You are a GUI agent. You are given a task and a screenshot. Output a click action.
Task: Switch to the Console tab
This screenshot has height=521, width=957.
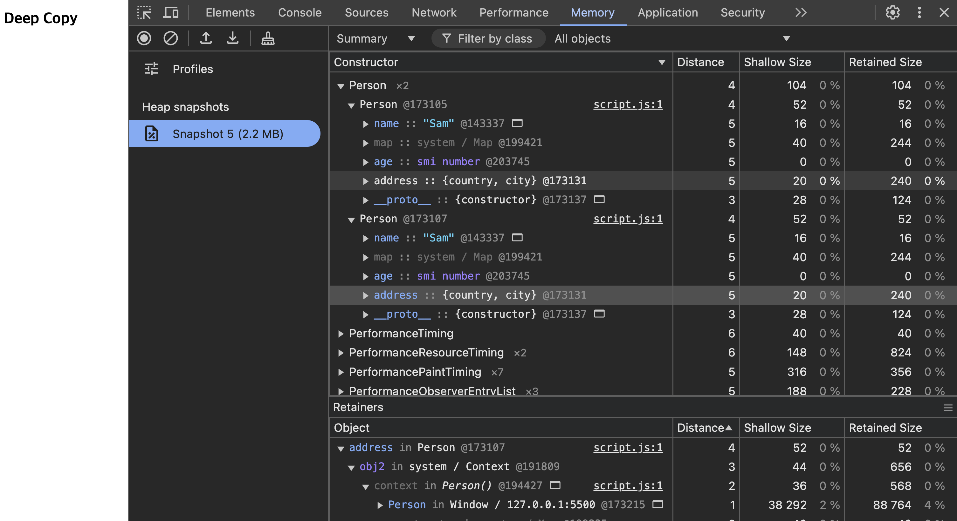299,13
